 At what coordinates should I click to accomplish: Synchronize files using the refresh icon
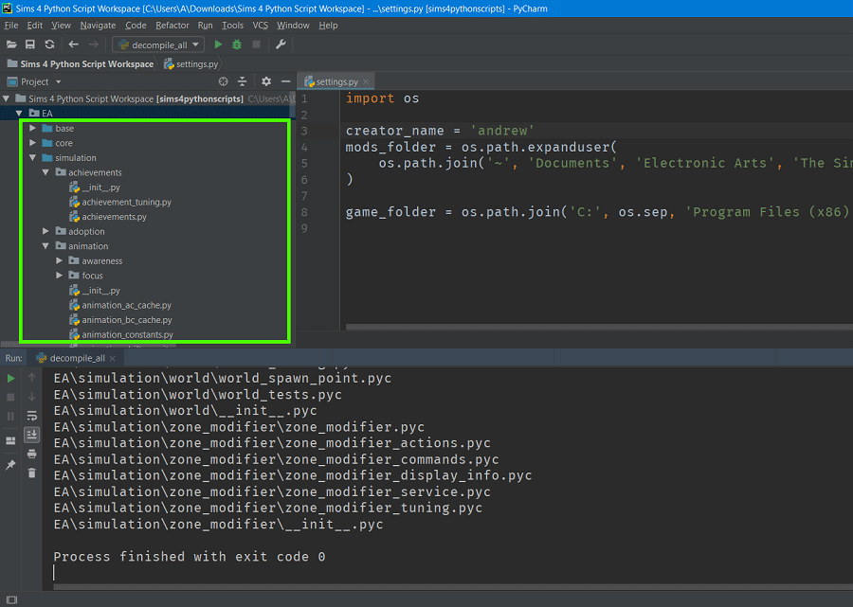pos(49,45)
